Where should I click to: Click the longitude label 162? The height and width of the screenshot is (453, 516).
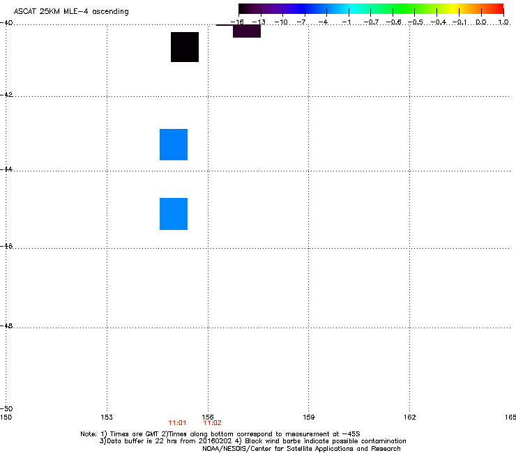(409, 417)
